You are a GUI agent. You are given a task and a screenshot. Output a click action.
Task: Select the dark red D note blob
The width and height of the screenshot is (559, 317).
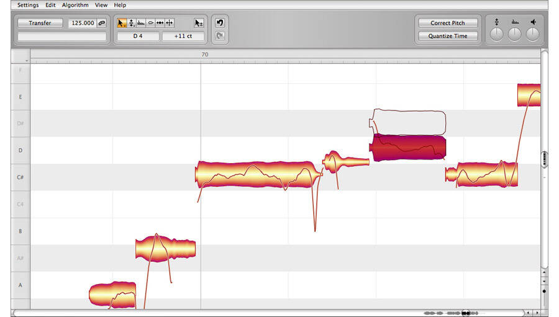point(407,148)
